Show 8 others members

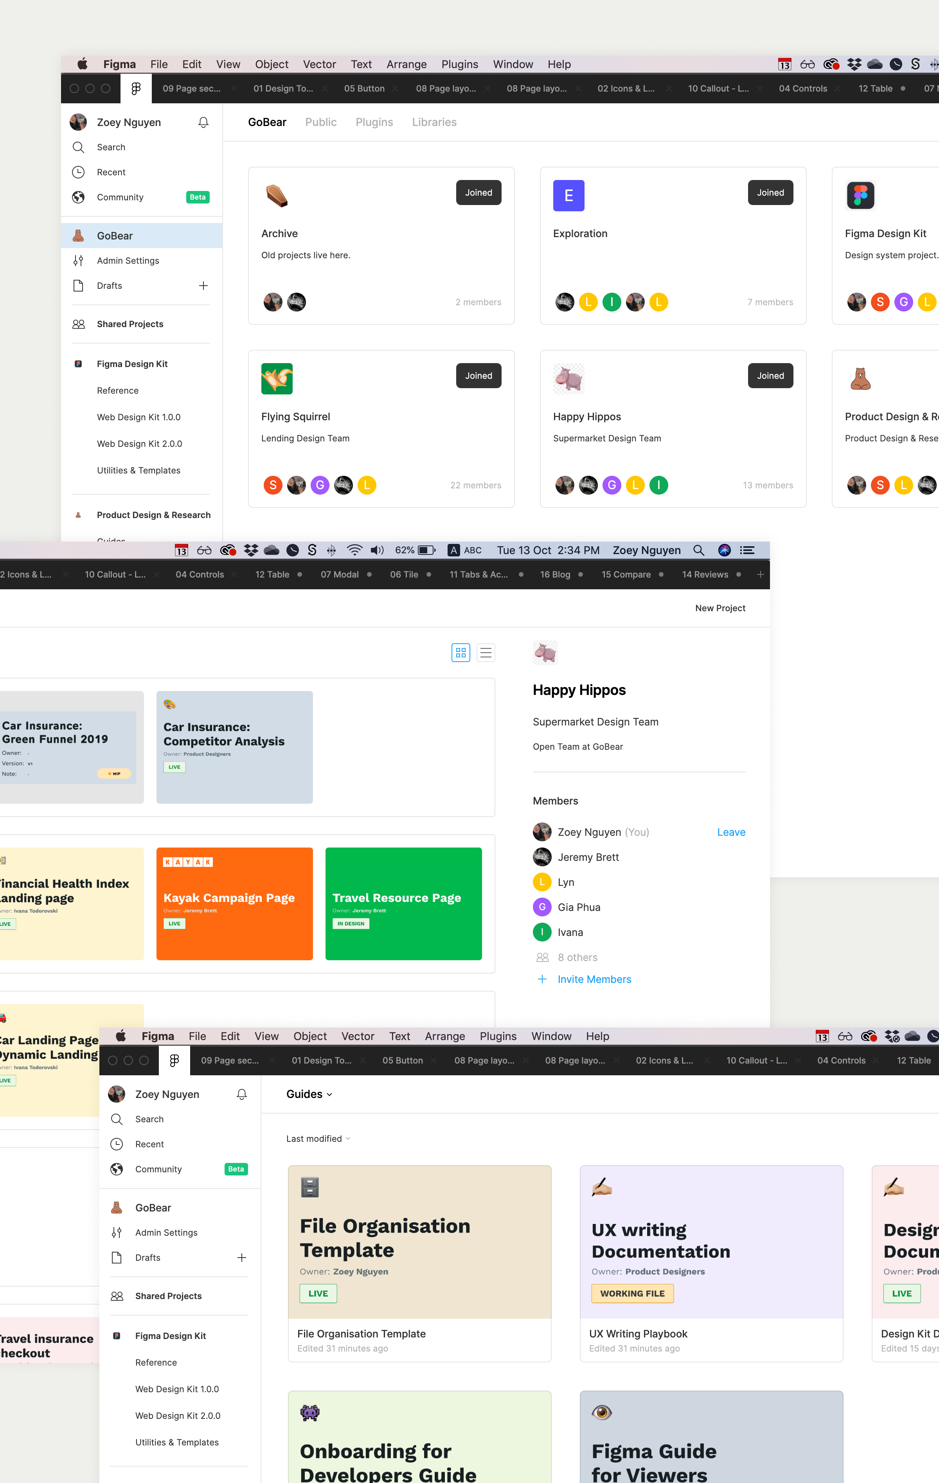pyautogui.click(x=577, y=957)
